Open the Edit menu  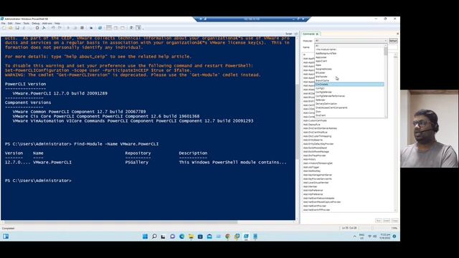(x=10, y=23)
